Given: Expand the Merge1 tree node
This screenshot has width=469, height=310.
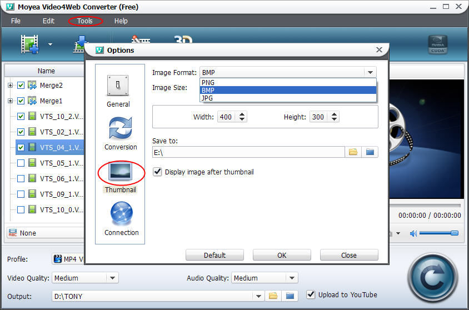Looking at the screenshot, I should click(10, 101).
